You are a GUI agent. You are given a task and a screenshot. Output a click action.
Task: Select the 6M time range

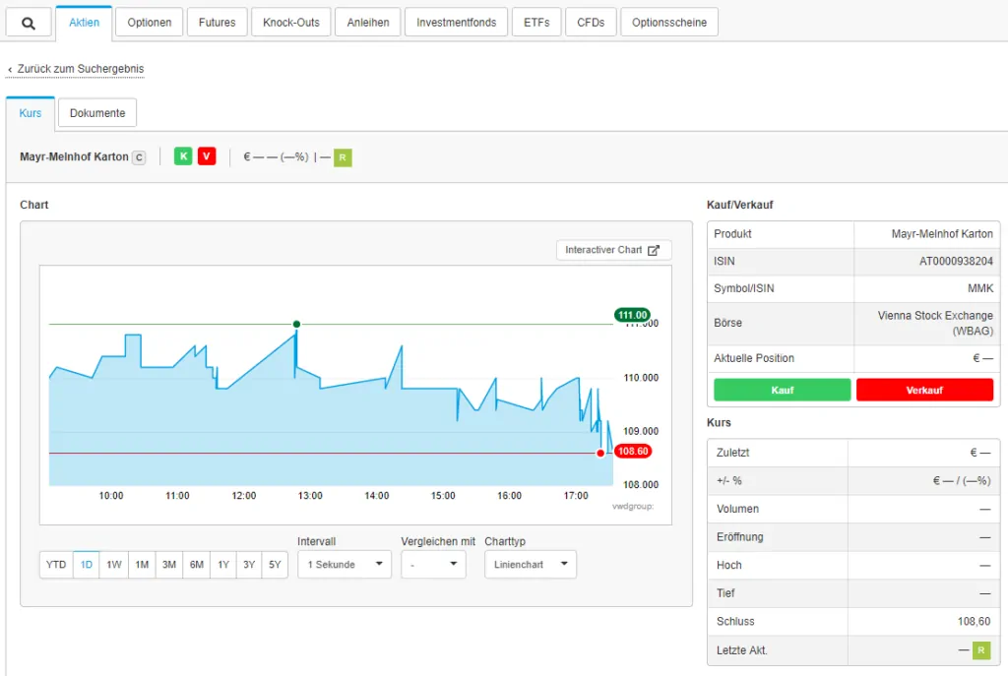point(197,564)
